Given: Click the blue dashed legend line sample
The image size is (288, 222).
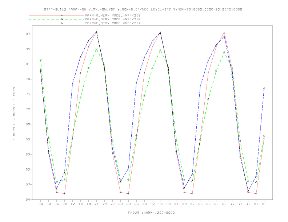Looking at the screenshot, I should coord(56,23).
